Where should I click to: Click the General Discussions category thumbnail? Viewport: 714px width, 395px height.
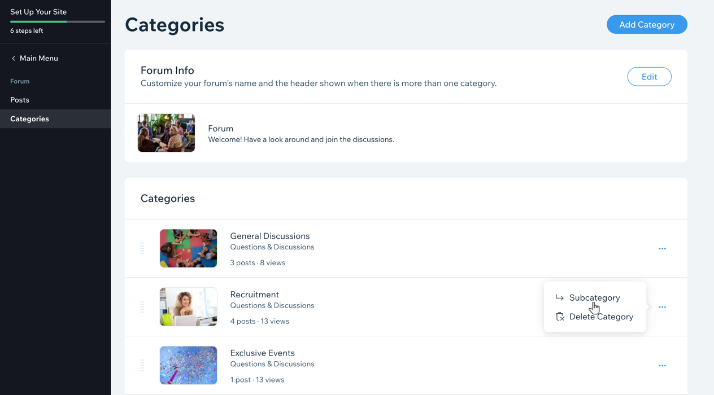pos(188,248)
